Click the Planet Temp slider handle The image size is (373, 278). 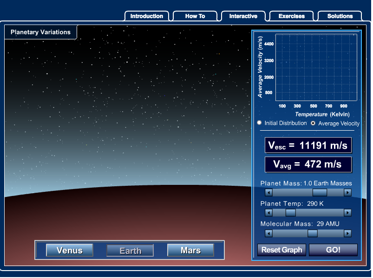(x=290, y=213)
